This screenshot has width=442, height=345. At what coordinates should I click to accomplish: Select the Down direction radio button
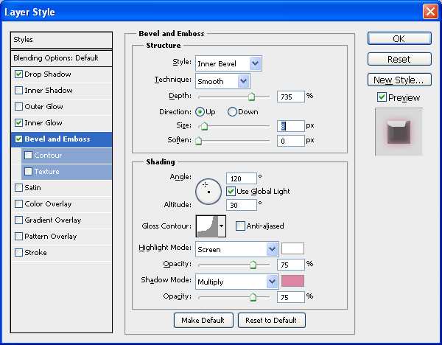tap(232, 112)
